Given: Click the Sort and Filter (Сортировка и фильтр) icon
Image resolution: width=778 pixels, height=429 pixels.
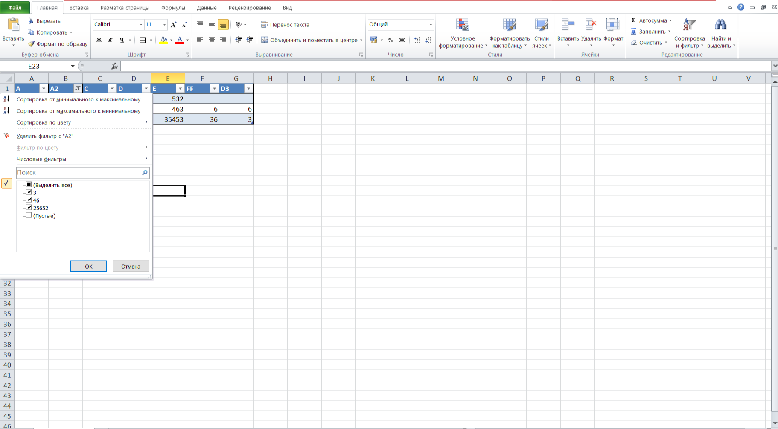Looking at the screenshot, I should (x=689, y=25).
